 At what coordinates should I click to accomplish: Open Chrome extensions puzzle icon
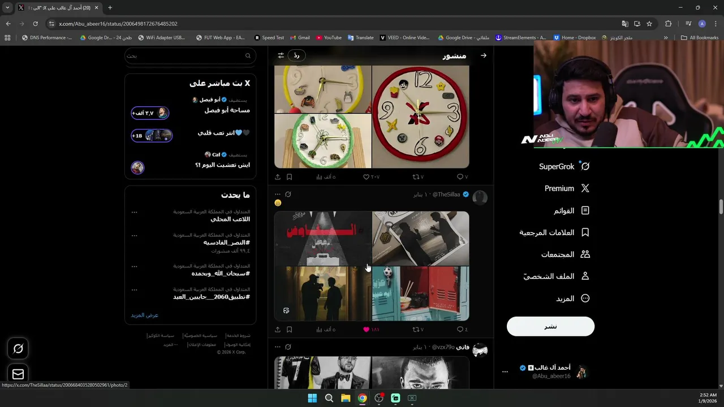point(669,24)
